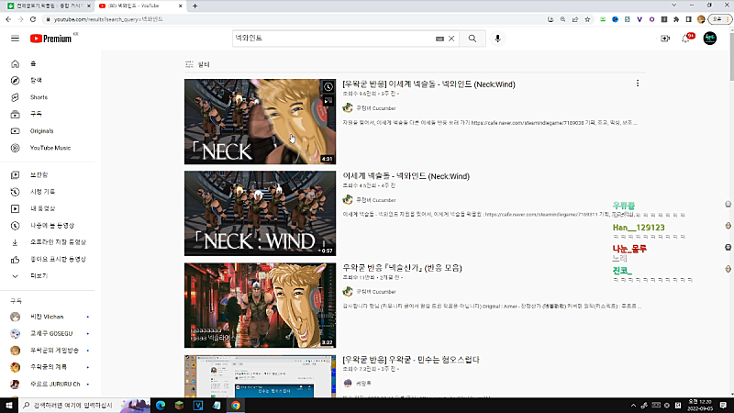734x413 pixels.
Task: Switch to the first browser tab
Action: (x=46, y=6)
